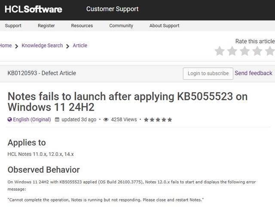This screenshot has width=275, height=207.
Task: Click the HCLSoftware logo
Action: (x=33, y=9)
